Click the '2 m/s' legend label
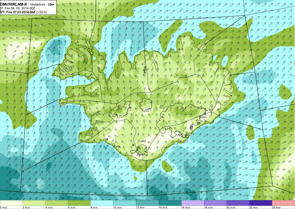Viewport: 295px width, 209px height. point(26,208)
